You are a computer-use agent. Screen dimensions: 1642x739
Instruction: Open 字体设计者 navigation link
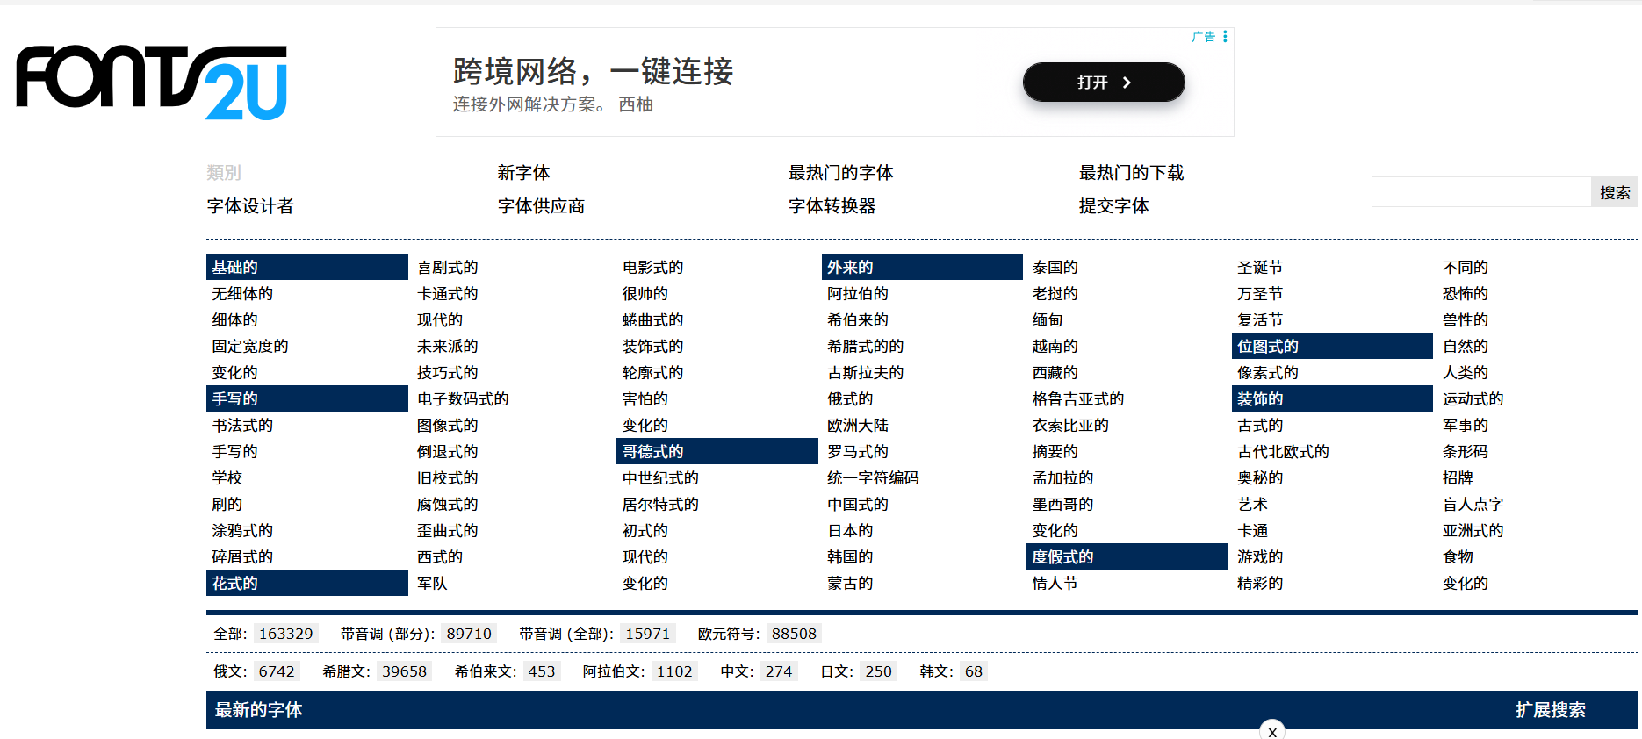pyautogui.click(x=250, y=206)
